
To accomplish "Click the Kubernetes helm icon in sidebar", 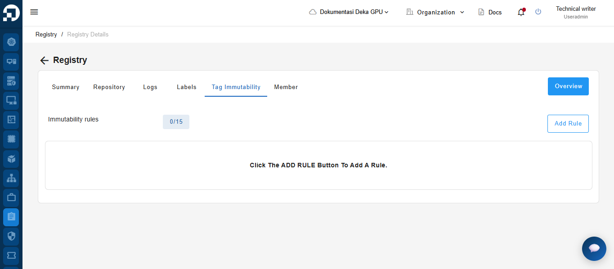I will [11, 42].
